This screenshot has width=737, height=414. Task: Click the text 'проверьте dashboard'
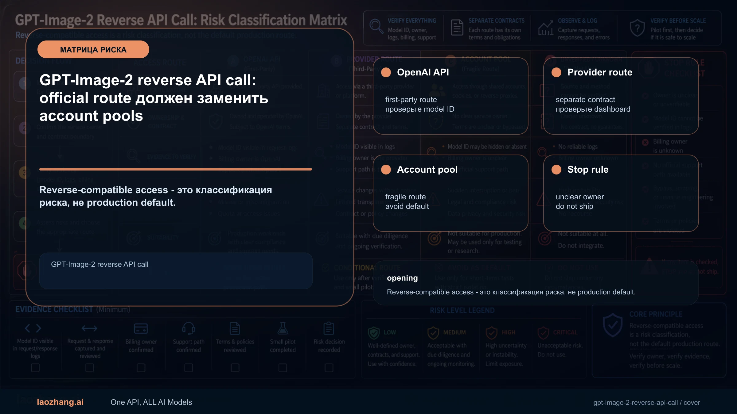tap(593, 109)
